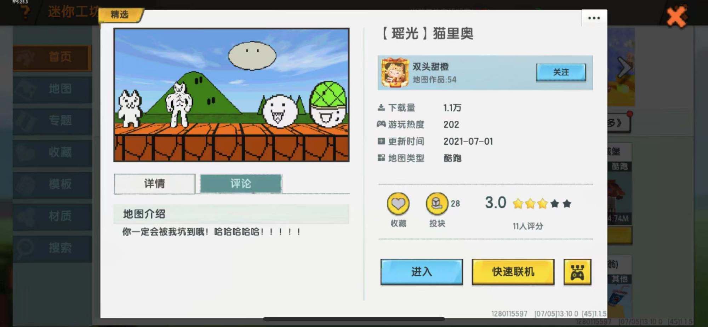Open the gamepad multiplayer icon beside 快速联机

click(x=577, y=272)
